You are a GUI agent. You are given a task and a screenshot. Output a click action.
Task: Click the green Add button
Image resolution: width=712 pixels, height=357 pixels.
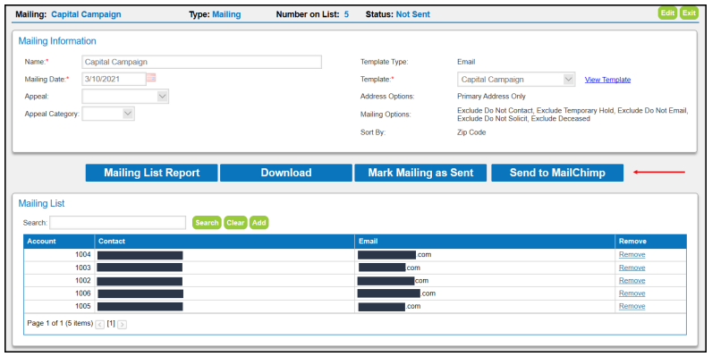pos(259,223)
